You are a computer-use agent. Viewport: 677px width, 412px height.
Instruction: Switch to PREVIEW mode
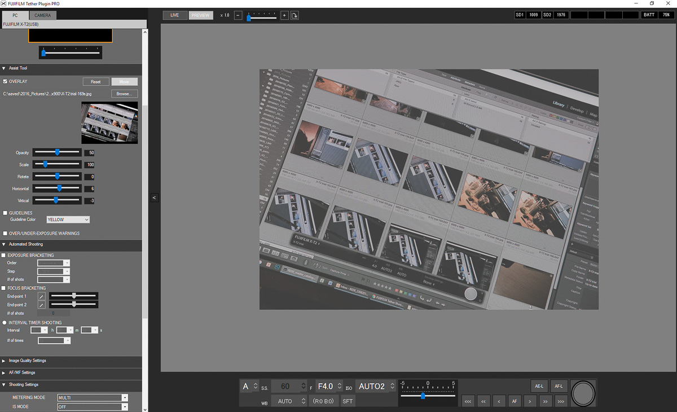[x=200, y=15]
